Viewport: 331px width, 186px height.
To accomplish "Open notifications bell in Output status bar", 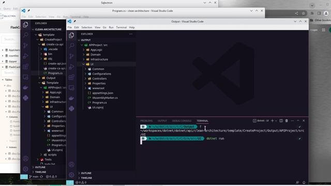I will (304, 182).
